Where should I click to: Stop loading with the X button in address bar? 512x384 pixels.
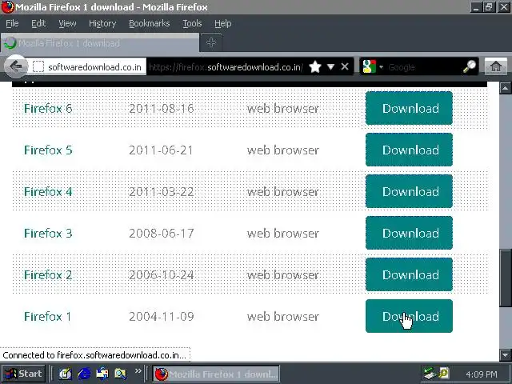click(x=345, y=66)
